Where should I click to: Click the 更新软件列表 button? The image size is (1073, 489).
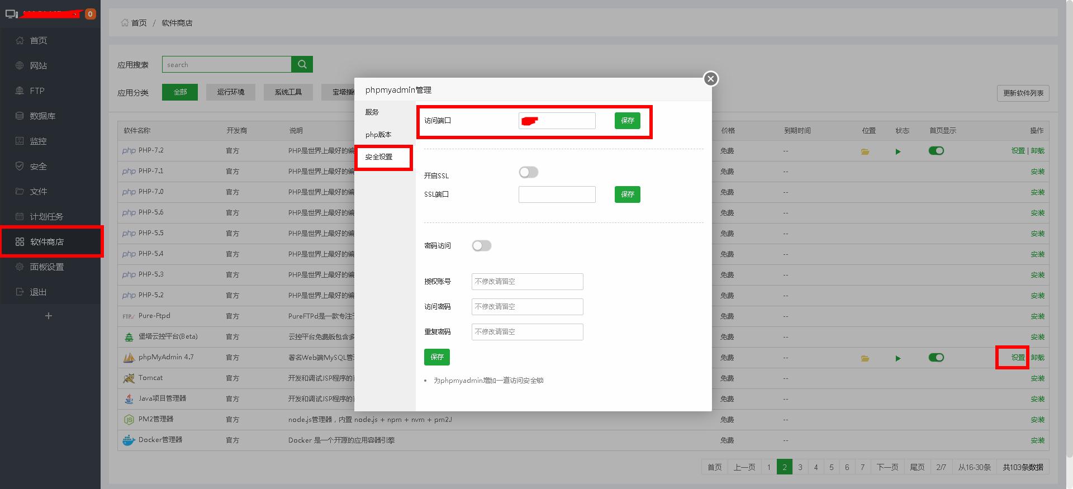[x=1023, y=93]
